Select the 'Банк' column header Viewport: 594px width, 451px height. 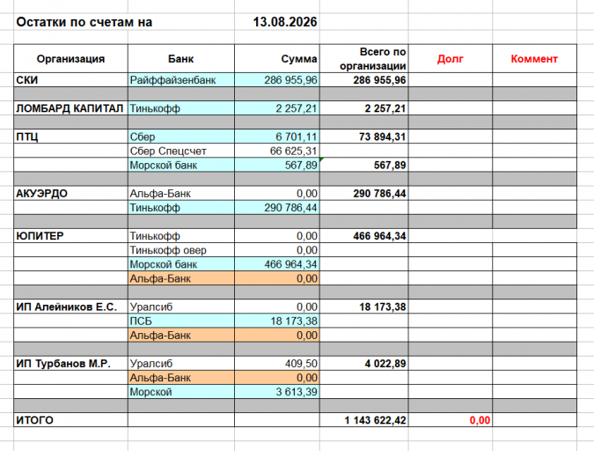pos(181,59)
